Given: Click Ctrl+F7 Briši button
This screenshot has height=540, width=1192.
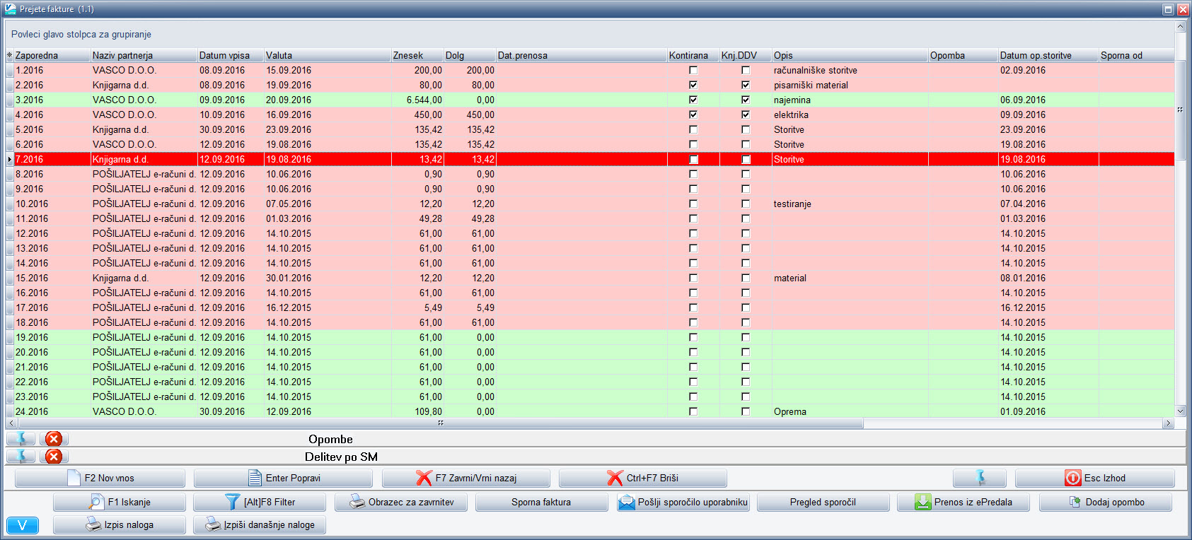Looking at the screenshot, I should pos(643,478).
